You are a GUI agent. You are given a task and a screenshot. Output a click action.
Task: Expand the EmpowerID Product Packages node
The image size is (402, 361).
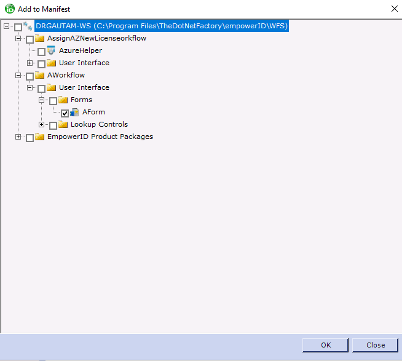point(18,137)
